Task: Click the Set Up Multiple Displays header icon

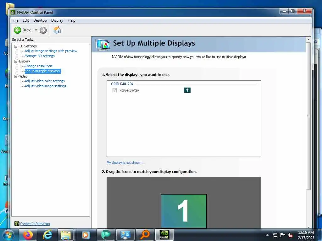Action: click(x=103, y=45)
